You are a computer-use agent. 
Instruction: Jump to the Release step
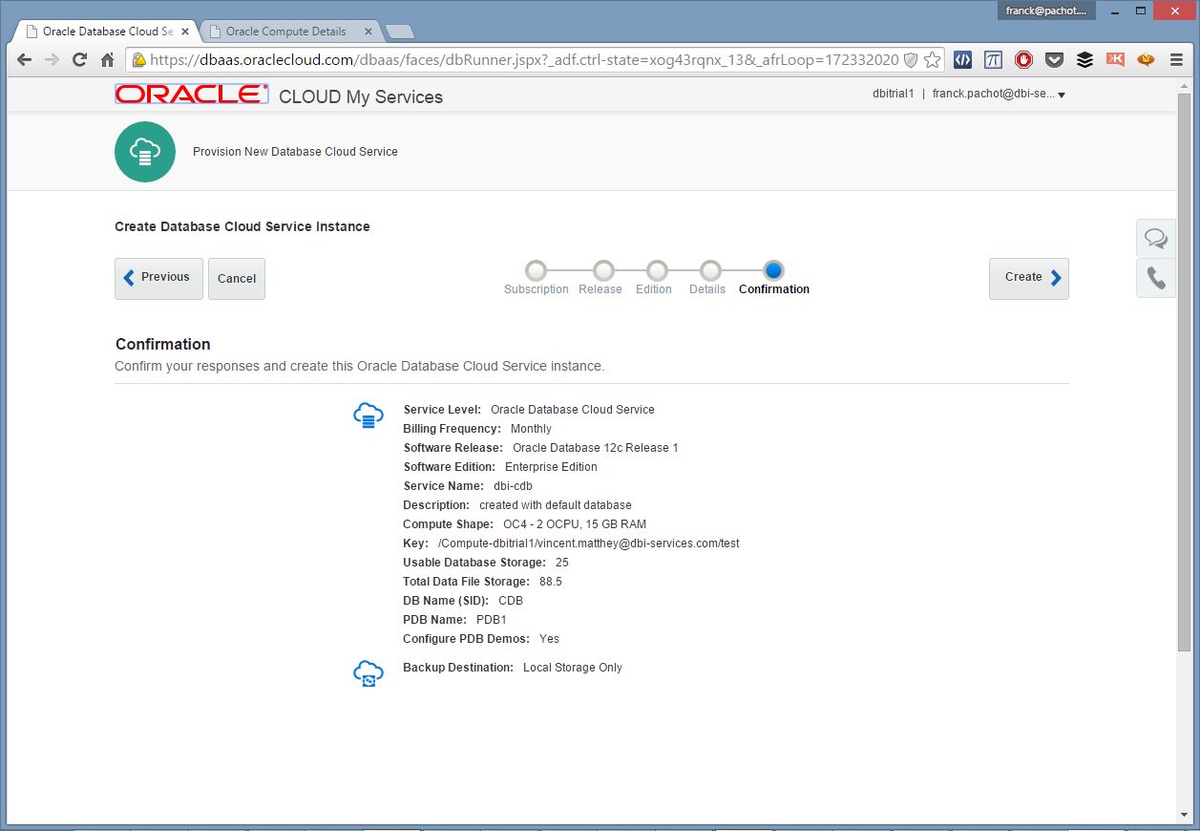pos(603,271)
